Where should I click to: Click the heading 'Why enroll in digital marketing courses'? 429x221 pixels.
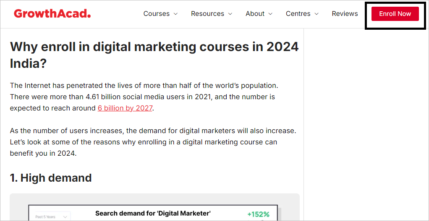pos(154,55)
